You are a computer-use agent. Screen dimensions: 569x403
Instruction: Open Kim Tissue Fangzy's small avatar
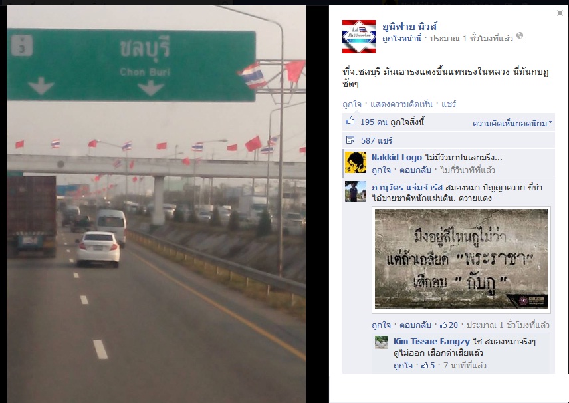pos(382,342)
